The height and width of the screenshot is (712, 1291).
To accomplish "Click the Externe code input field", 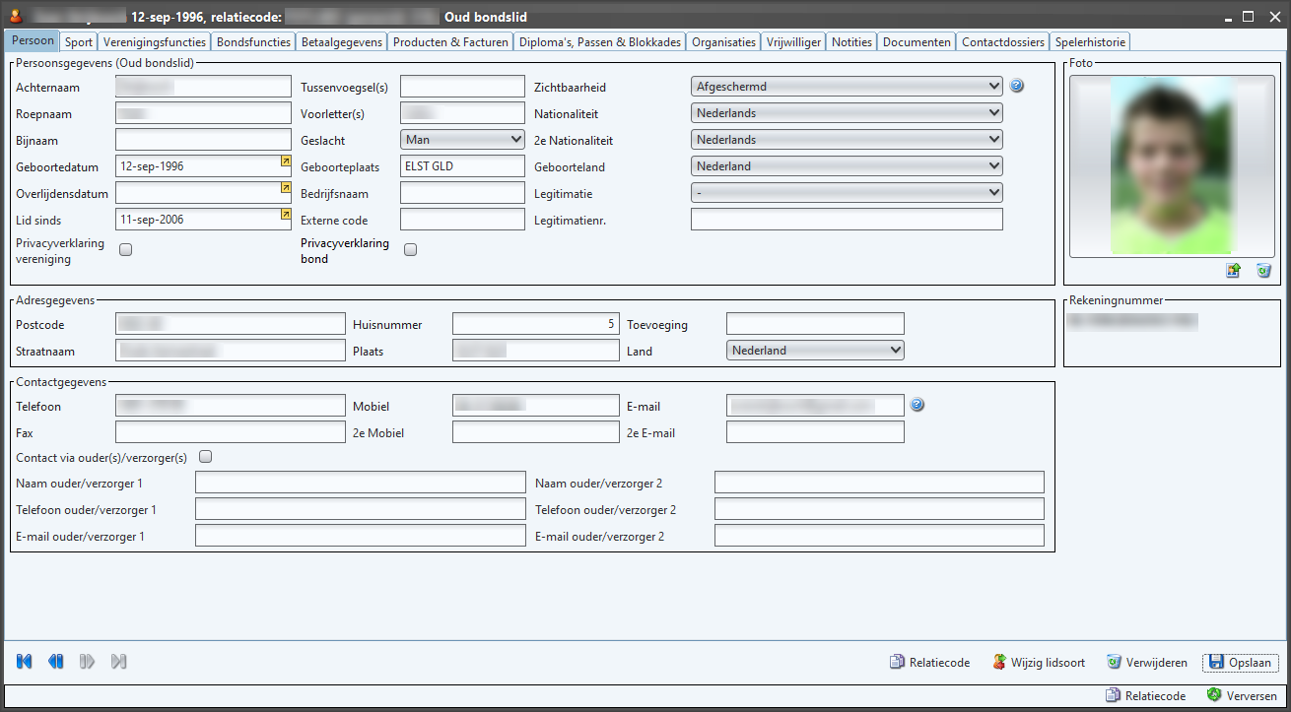I will [x=462, y=220].
